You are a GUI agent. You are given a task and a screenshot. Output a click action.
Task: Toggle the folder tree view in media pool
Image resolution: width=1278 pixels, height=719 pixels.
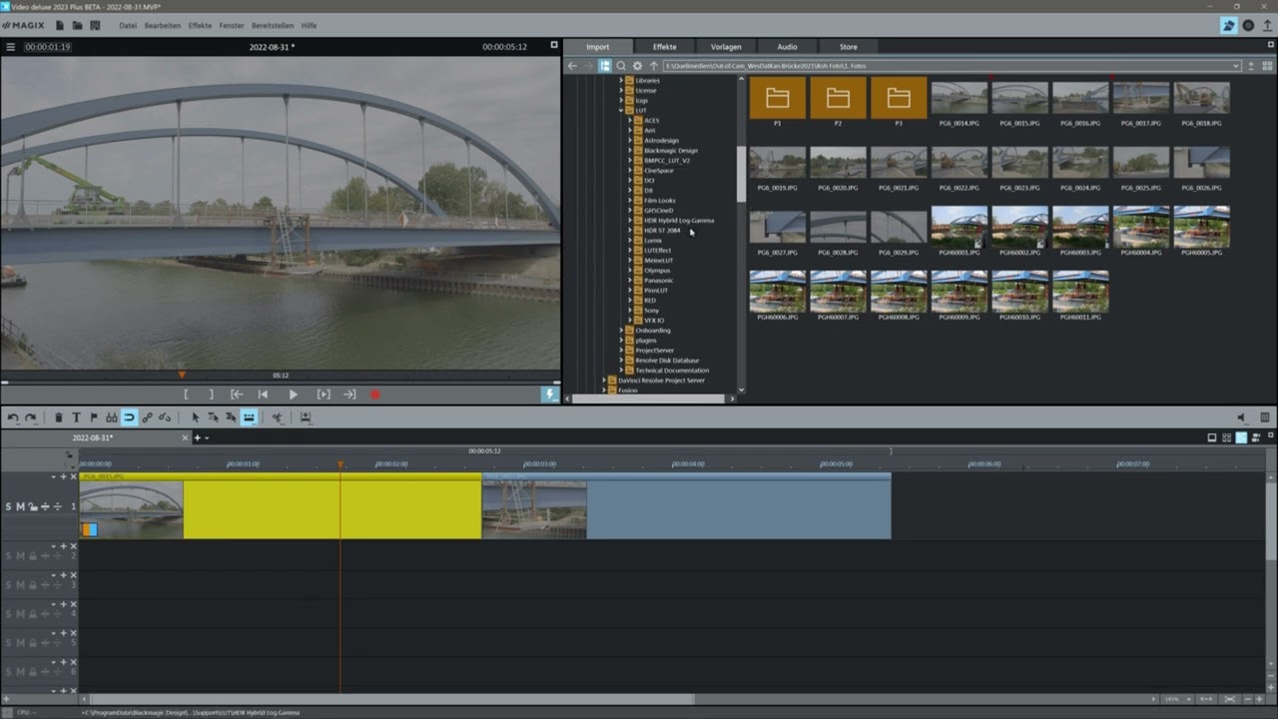click(x=605, y=66)
